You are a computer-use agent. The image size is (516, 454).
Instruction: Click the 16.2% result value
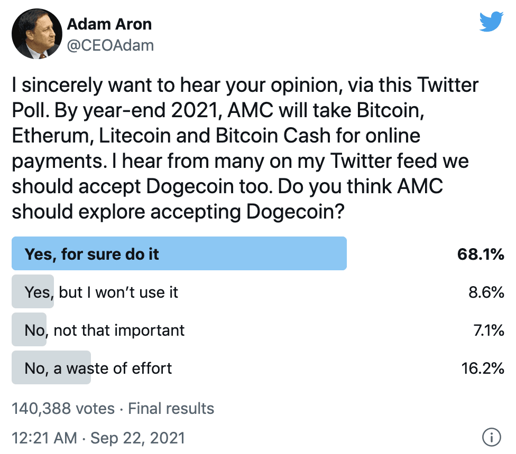coord(483,368)
